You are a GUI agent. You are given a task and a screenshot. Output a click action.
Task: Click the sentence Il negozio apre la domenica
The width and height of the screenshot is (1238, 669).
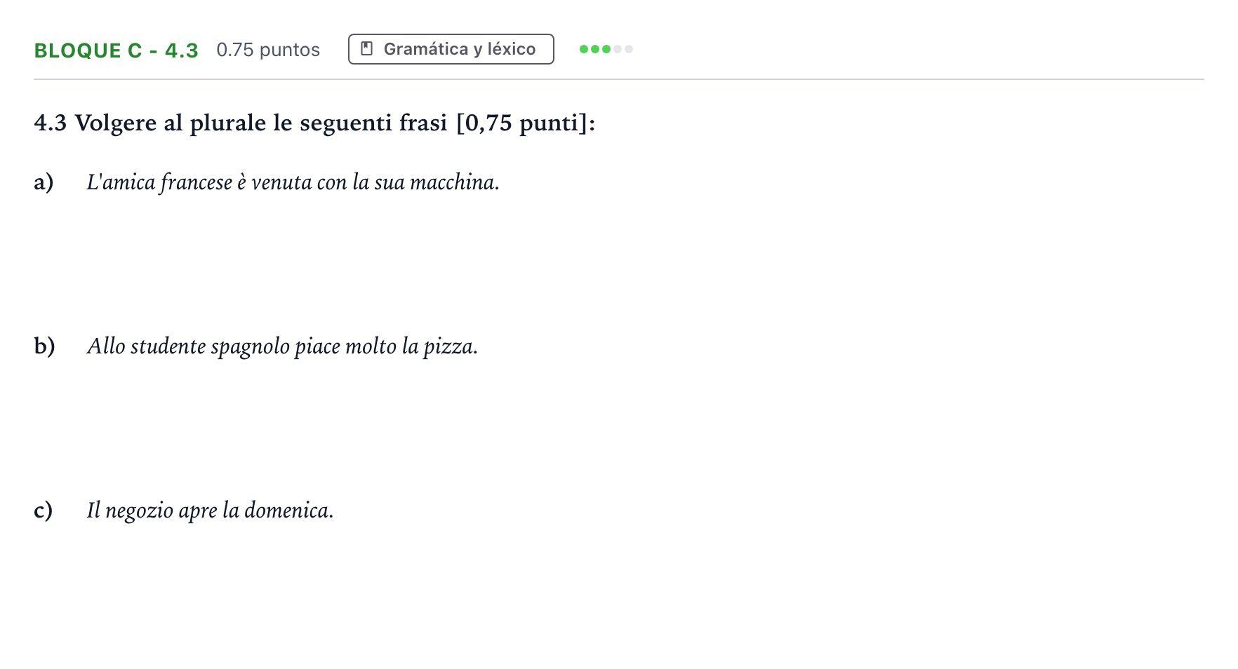(x=210, y=511)
